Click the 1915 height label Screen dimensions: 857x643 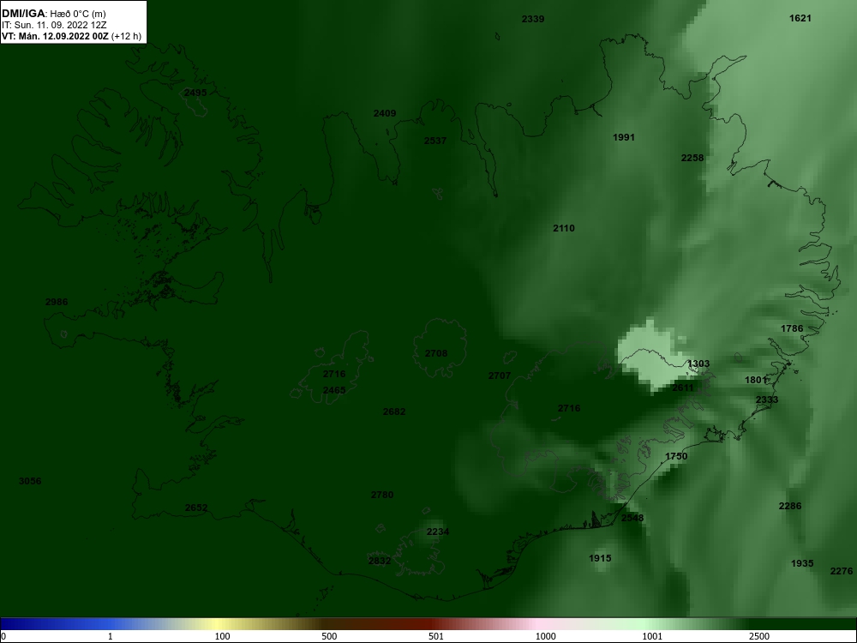tap(600, 558)
